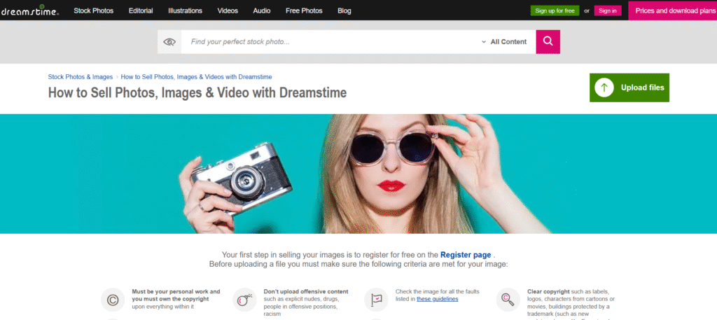Click the bomb offensive content icon
717x320 pixels.
pyautogui.click(x=244, y=300)
